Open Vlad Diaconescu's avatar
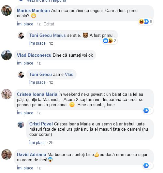 coord(7,55)
